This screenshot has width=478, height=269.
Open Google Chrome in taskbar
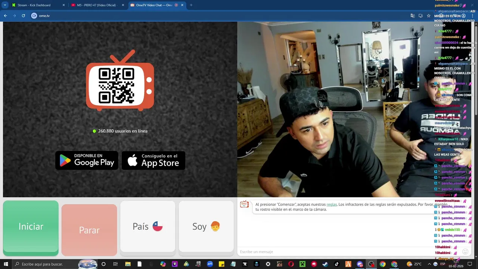383,264
